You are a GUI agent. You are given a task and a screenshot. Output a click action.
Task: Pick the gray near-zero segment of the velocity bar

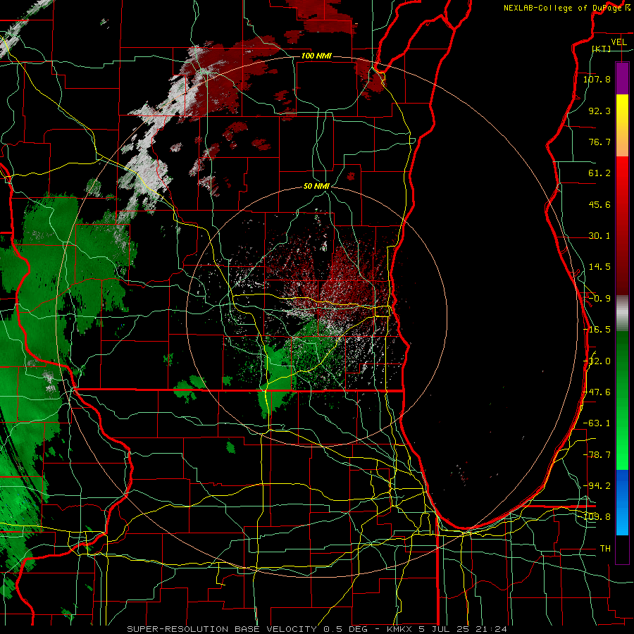point(622,313)
